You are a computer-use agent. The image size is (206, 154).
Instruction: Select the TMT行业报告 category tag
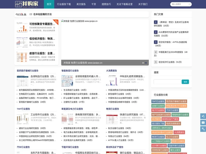pyautogui.click(x=158, y=101)
